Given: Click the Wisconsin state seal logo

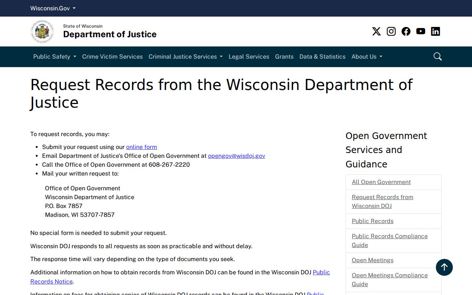Looking at the screenshot, I should (x=42, y=32).
